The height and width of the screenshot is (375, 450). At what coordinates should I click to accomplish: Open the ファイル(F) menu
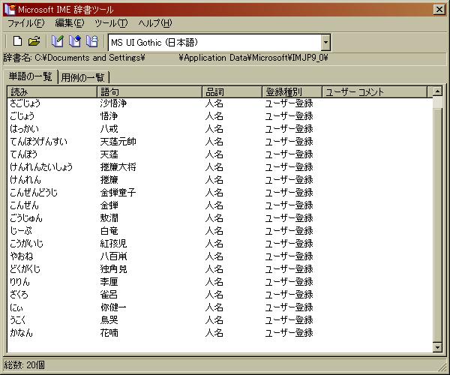[25, 23]
